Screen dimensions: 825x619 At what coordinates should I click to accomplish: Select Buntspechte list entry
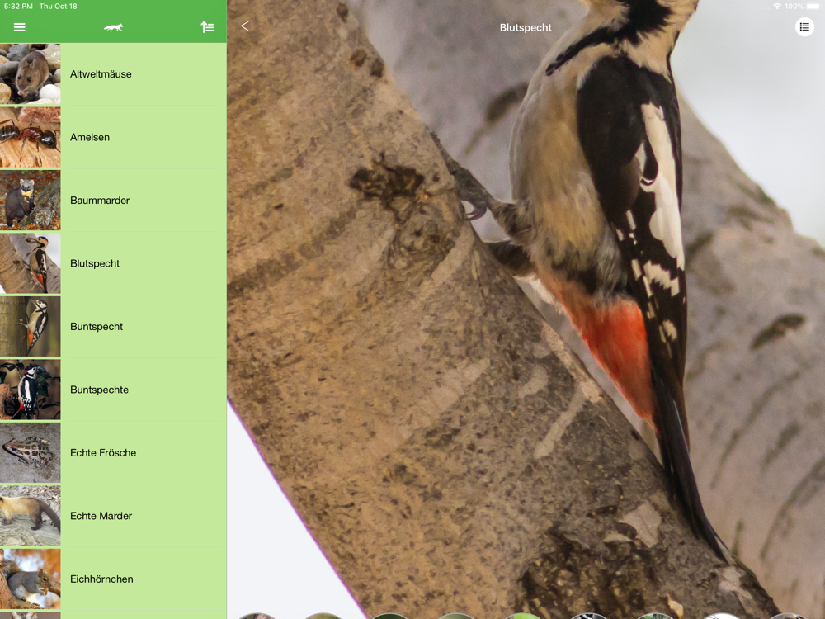pos(113,390)
